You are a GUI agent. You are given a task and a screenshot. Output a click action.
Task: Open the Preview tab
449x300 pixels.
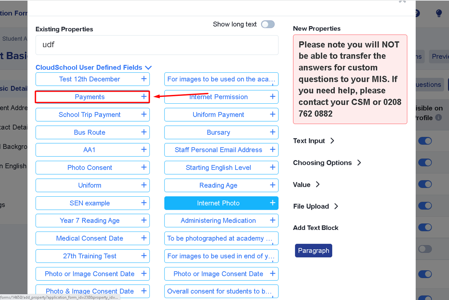point(441,56)
